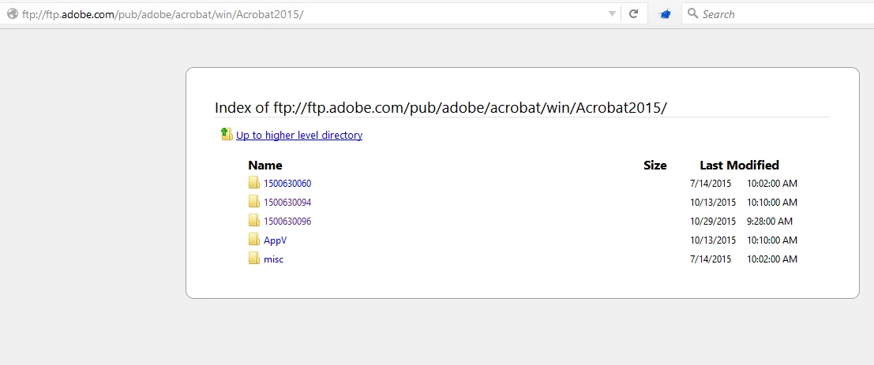
Task: Sort by the Size column header
Action: (655, 166)
